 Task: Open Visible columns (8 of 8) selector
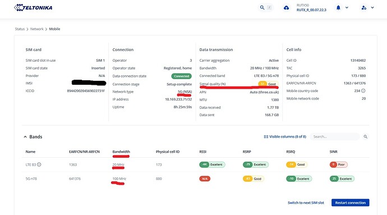(285, 136)
